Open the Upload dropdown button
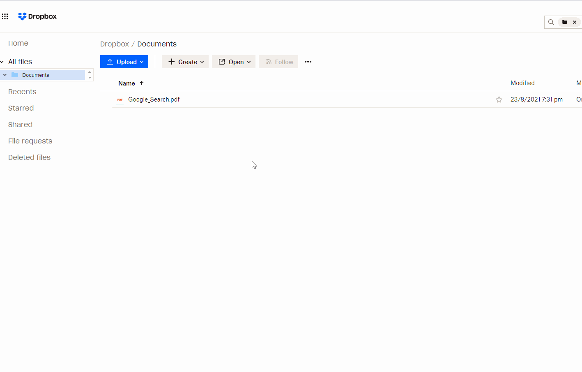Image resolution: width=582 pixels, height=372 pixels. click(124, 62)
